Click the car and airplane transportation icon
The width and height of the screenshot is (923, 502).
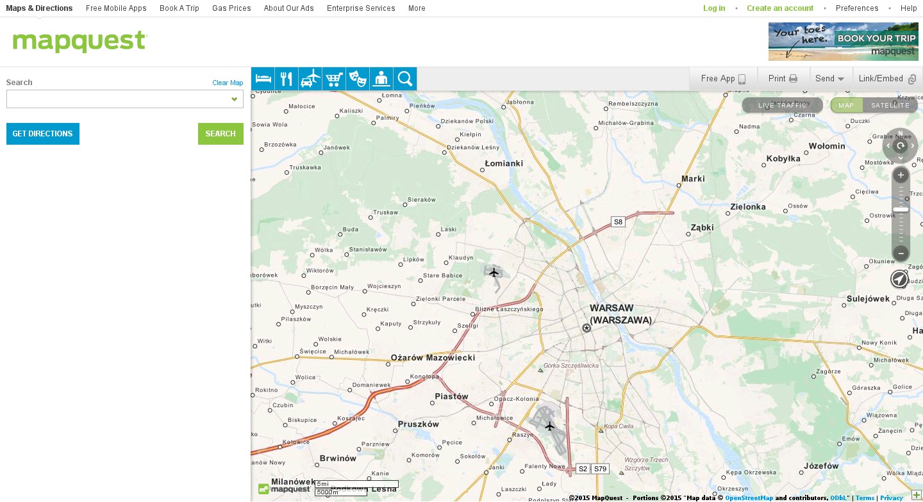tap(310, 79)
